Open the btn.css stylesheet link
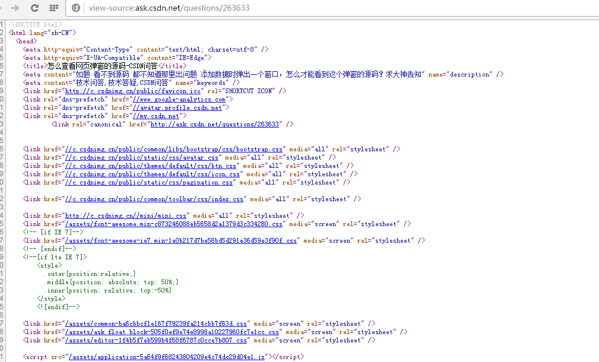Viewport: 599px width, 362px height. pyautogui.click(x=151, y=166)
